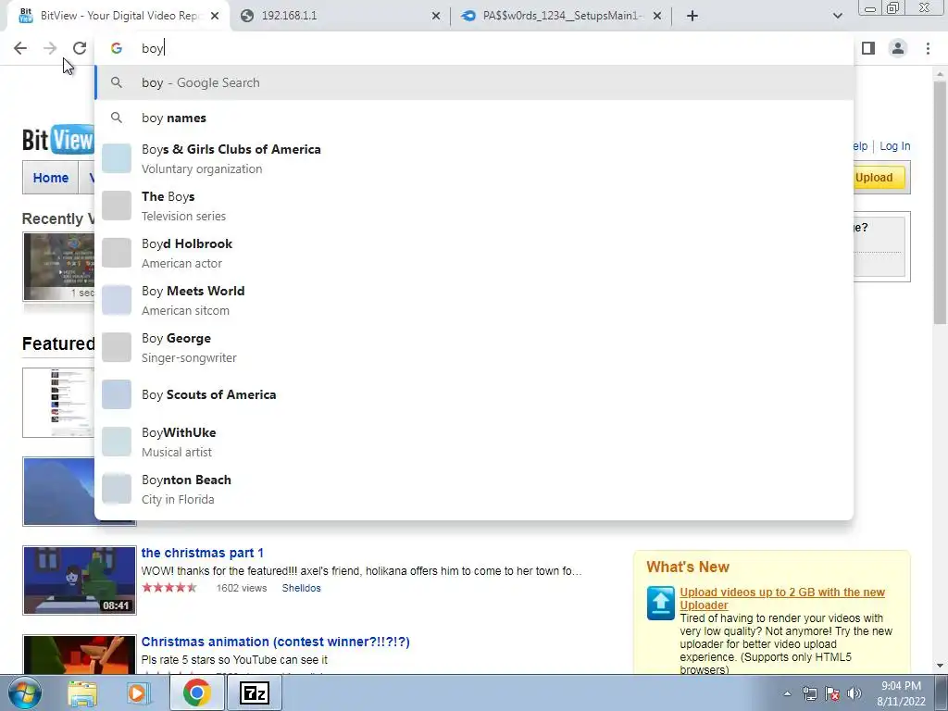Close the 192.168.1.1 tab
This screenshot has height=711, width=948.
pyautogui.click(x=436, y=16)
